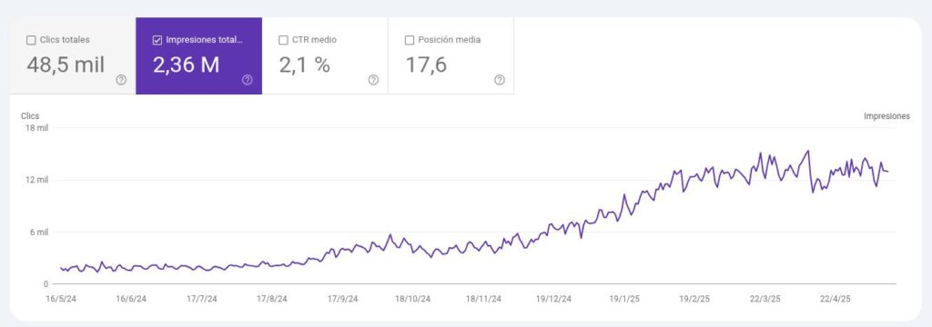Click the 16/5/24 date on chart axis

click(x=61, y=299)
